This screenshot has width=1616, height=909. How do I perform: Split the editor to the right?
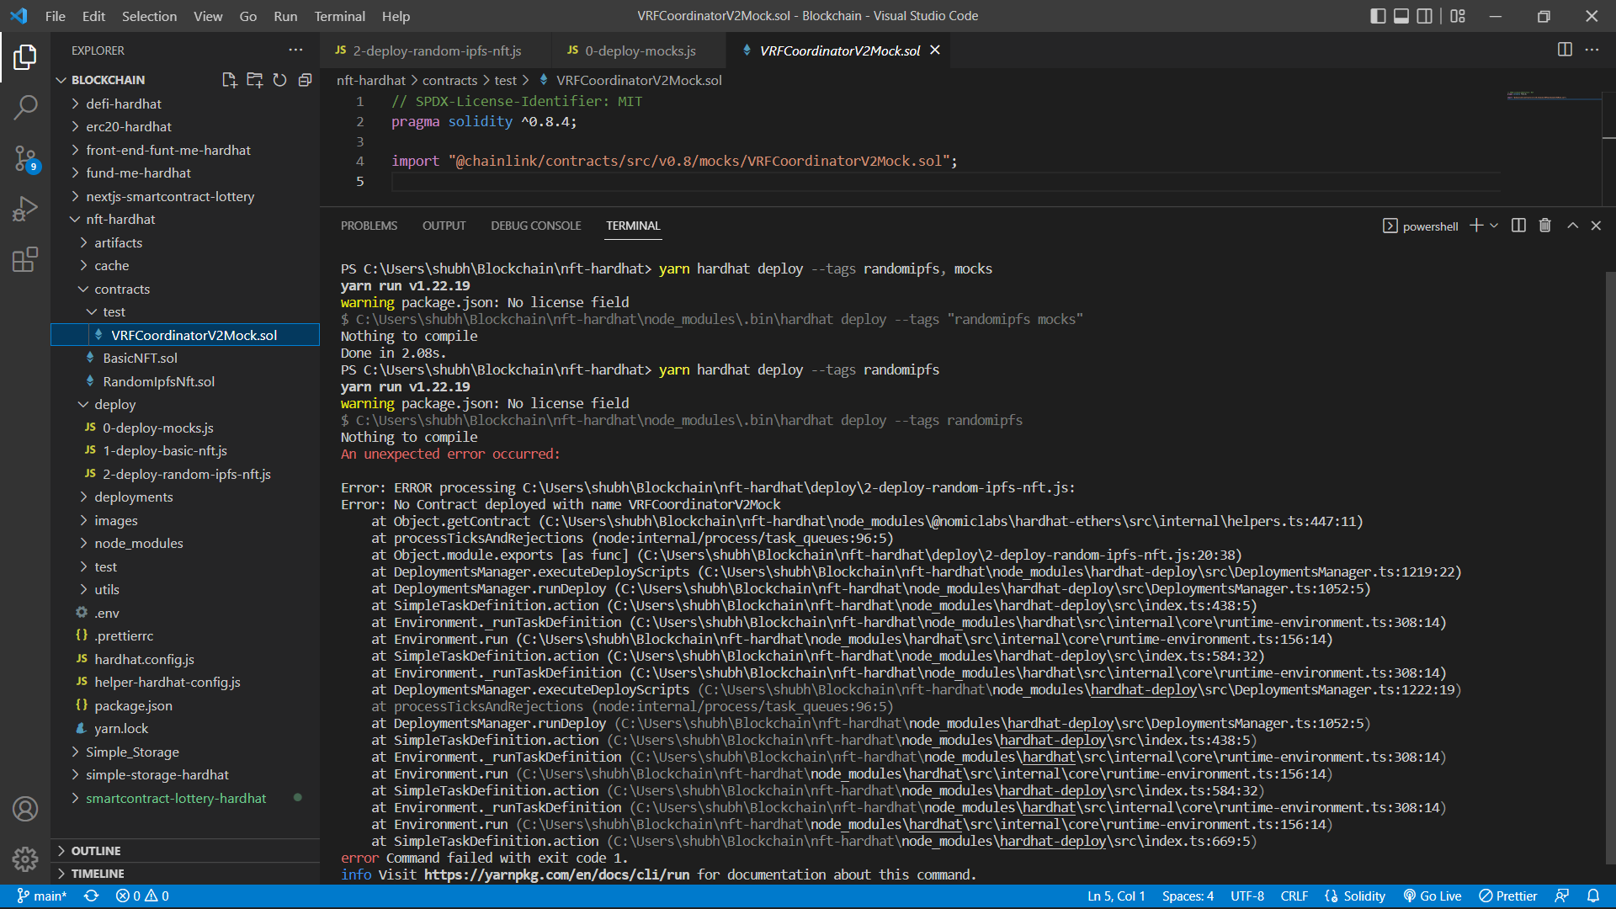click(1565, 50)
